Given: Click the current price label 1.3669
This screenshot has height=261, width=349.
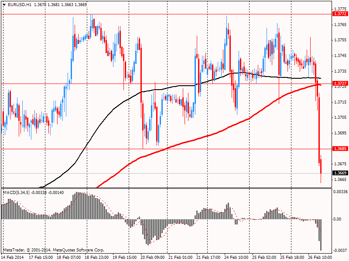Looking at the screenshot, I should click(340, 173).
